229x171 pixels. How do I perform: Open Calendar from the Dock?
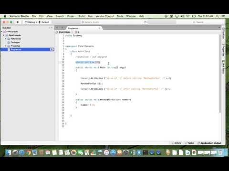pos(48,152)
